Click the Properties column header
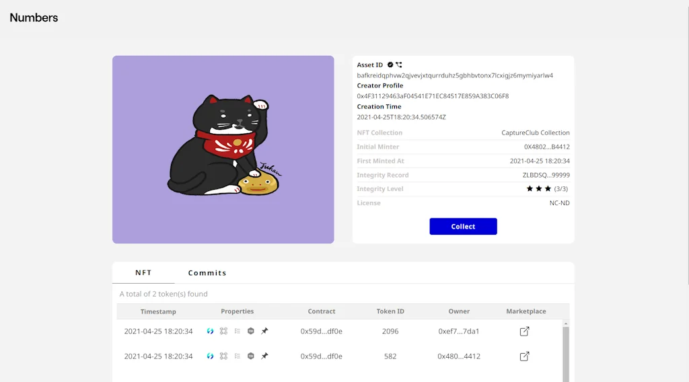This screenshot has width=689, height=382. coord(238,311)
